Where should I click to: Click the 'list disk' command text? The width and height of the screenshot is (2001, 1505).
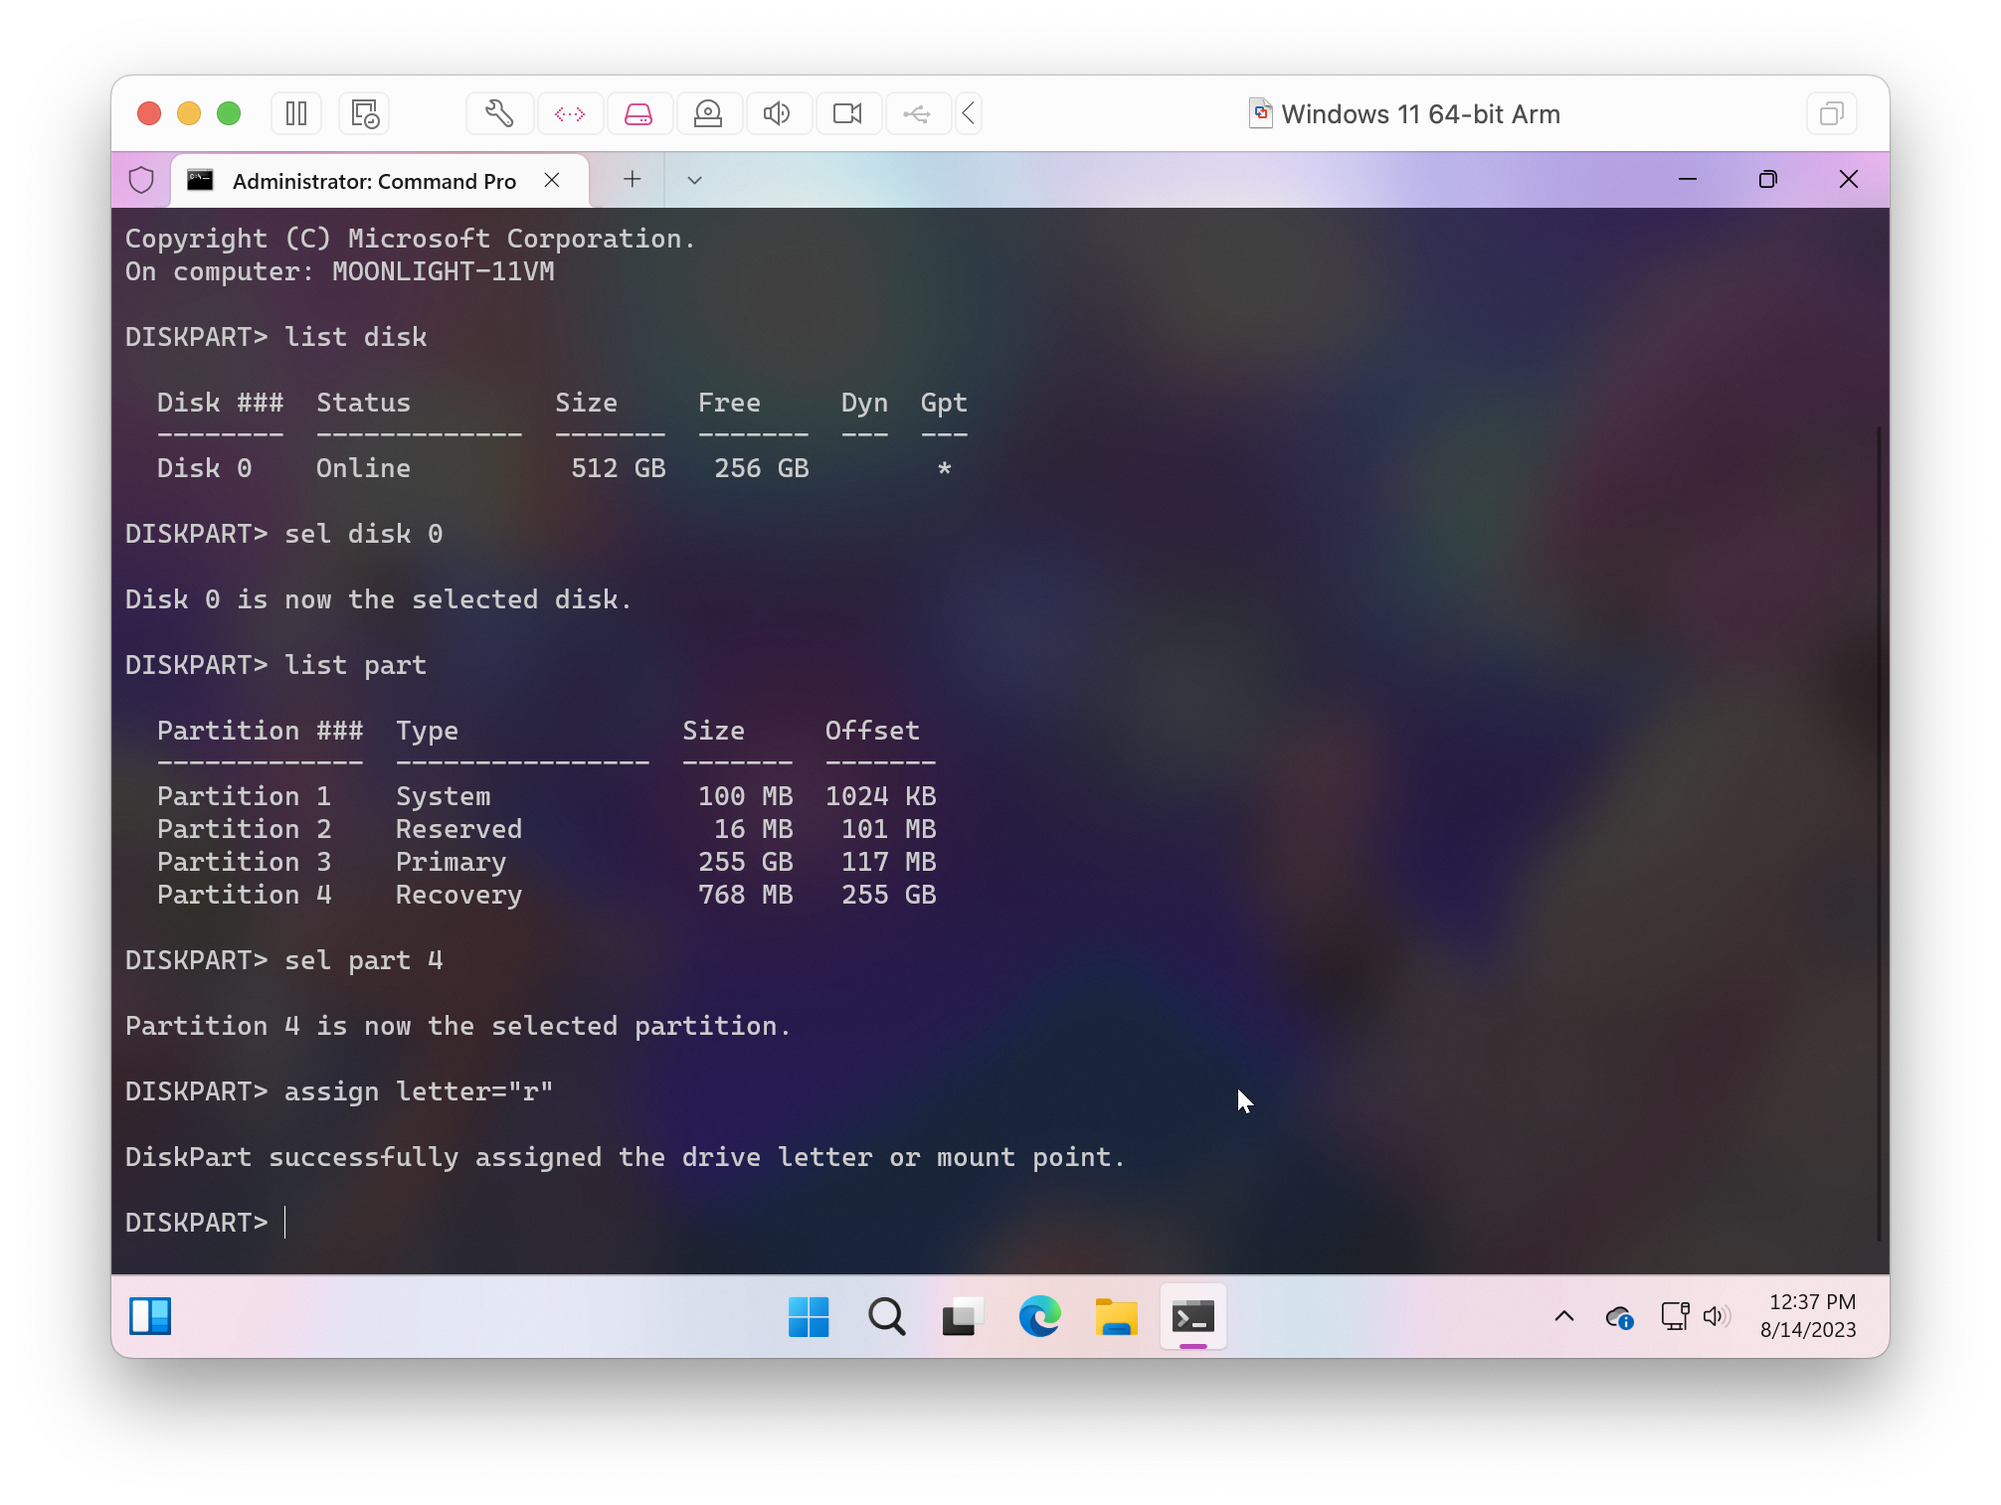pos(356,337)
